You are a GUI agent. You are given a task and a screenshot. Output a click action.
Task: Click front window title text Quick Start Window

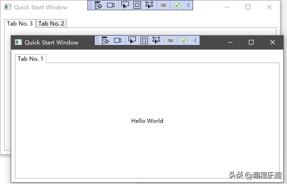click(x=52, y=43)
